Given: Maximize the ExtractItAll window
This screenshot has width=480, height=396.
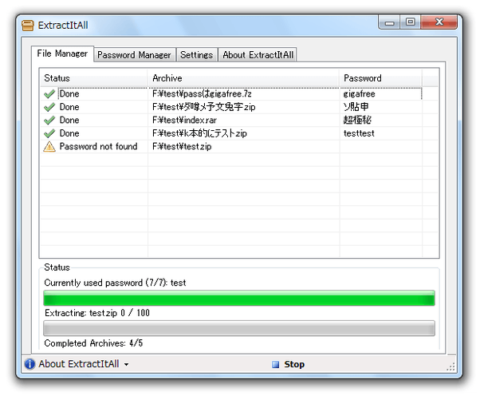Looking at the screenshot, I should pos(410,22).
